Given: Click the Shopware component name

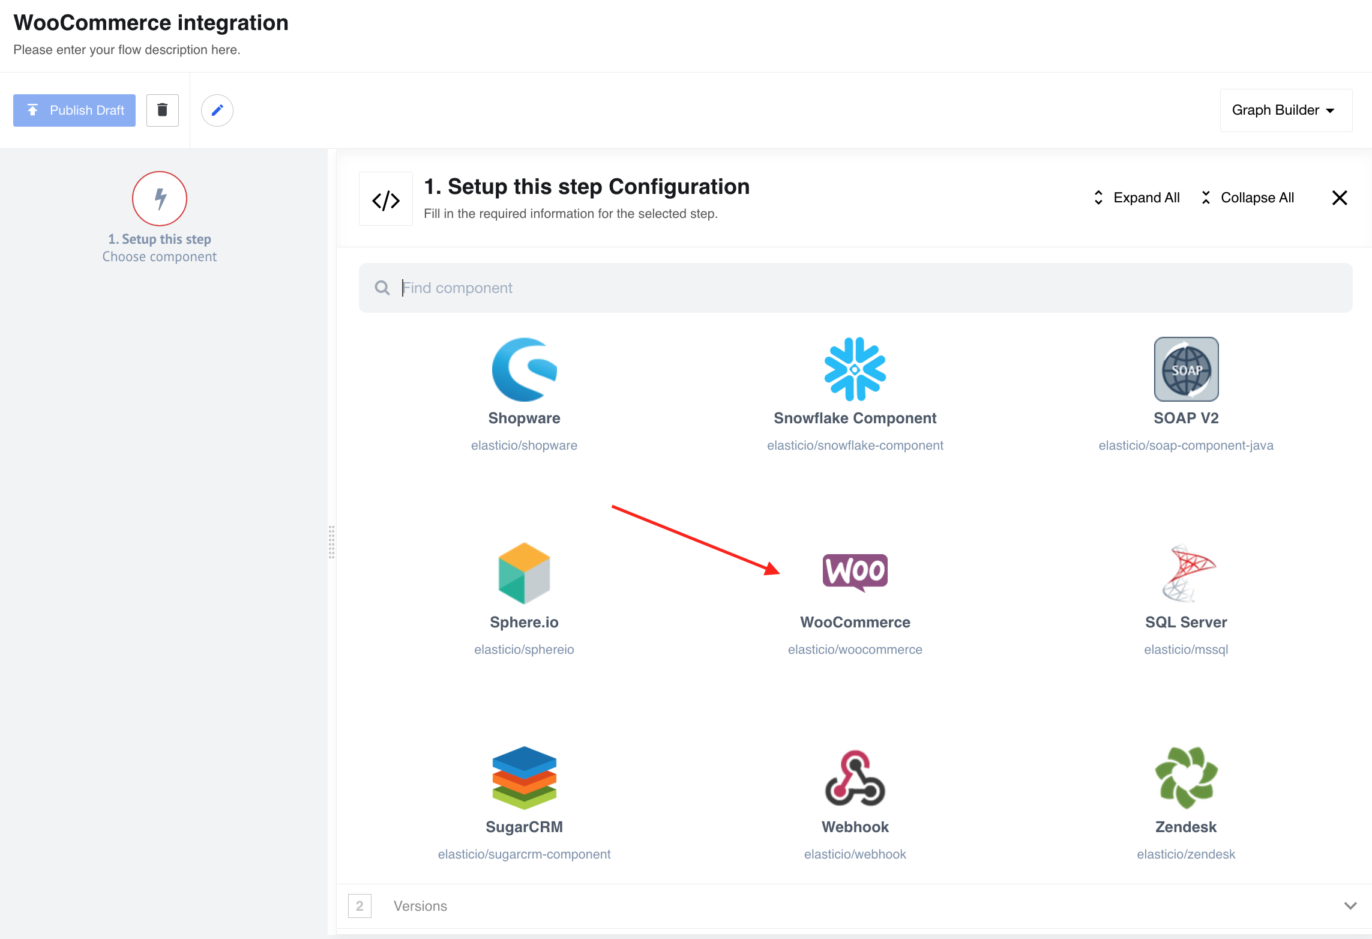Looking at the screenshot, I should click(524, 418).
